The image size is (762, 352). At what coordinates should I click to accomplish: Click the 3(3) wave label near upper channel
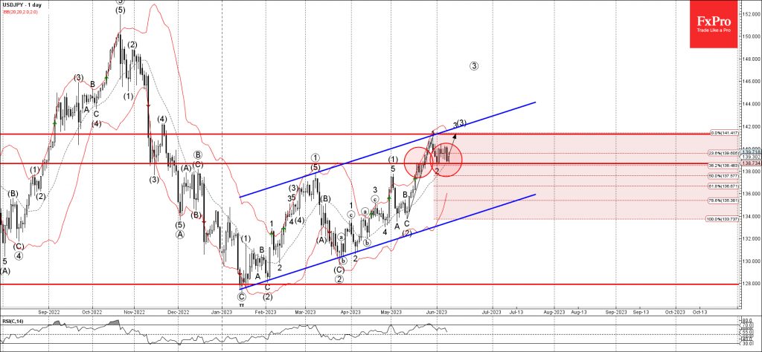pos(460,123)
